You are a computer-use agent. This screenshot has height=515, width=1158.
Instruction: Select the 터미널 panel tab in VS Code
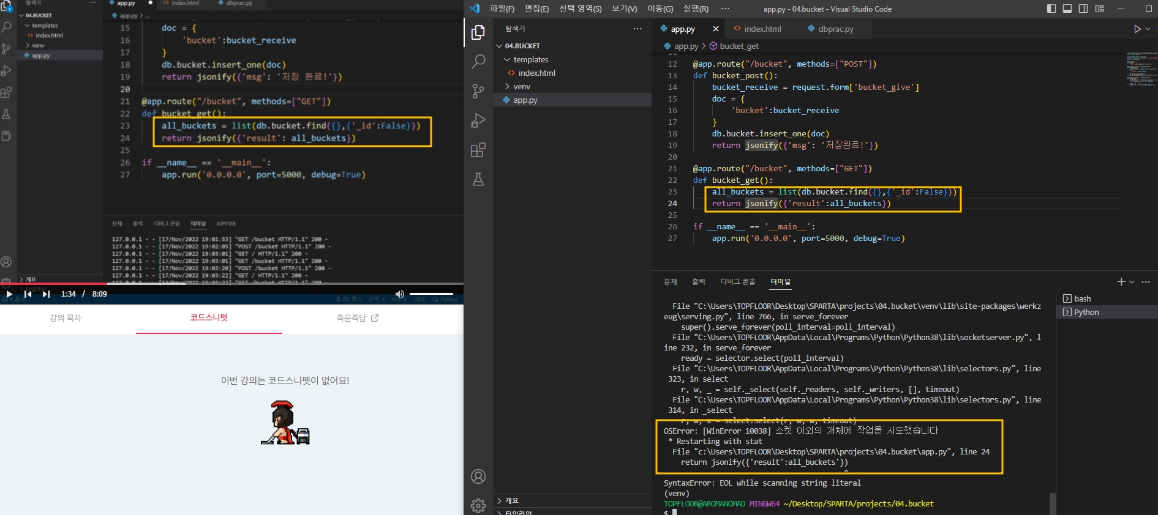click(780, 281)
